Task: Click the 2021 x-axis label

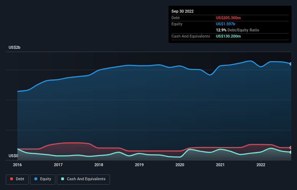Action: click(220, 165)
